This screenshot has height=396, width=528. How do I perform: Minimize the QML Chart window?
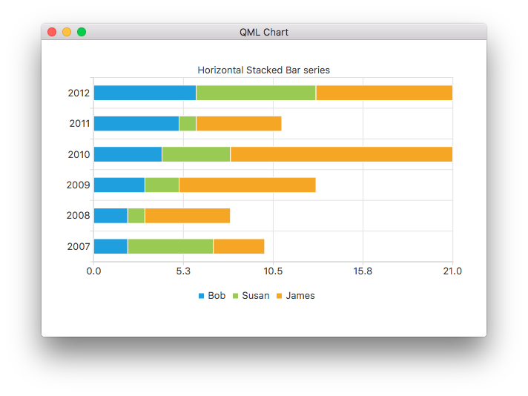[67, 32]
